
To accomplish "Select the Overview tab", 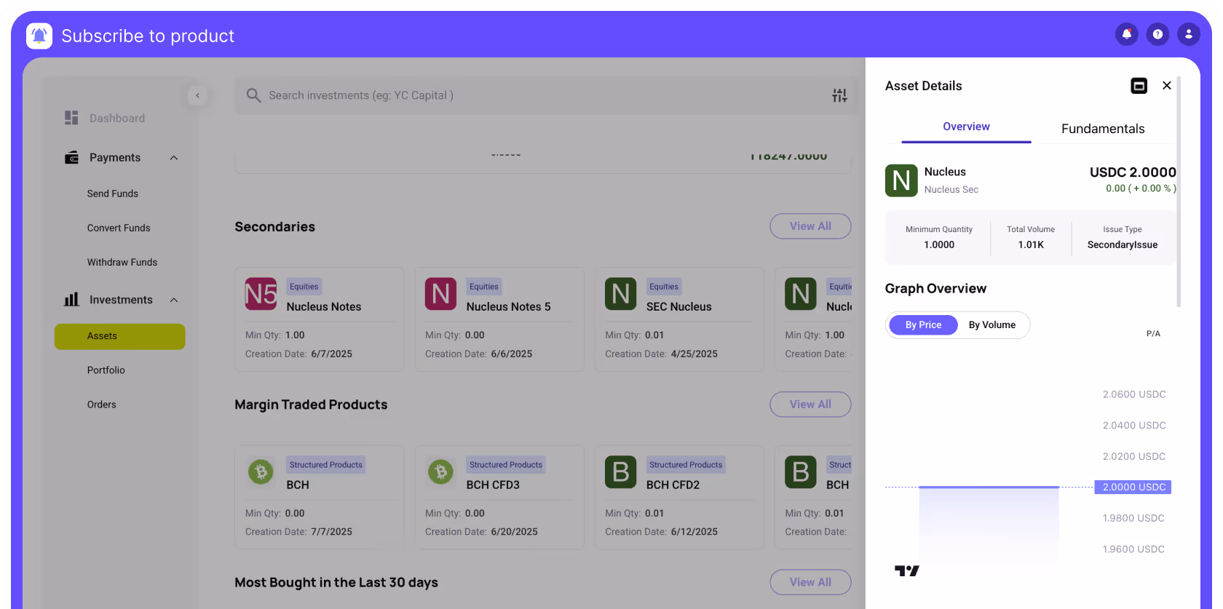I will [x=966, y=127].
